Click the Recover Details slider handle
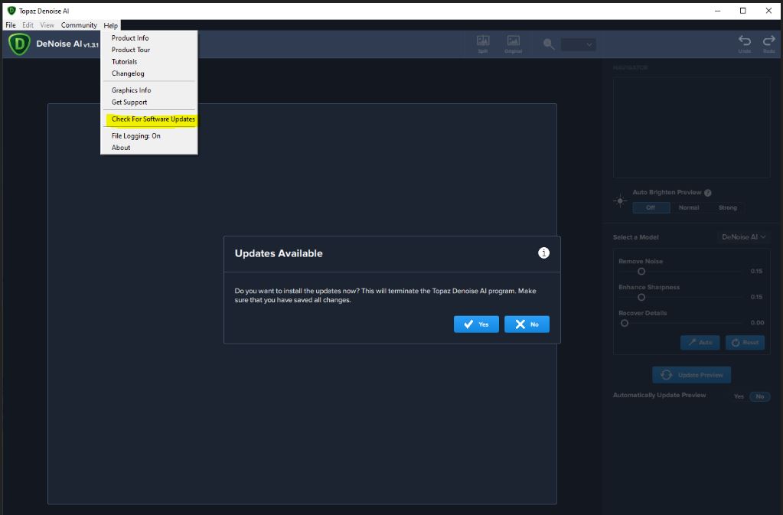Screen dimensions: 783x515 tap(625, 324)
